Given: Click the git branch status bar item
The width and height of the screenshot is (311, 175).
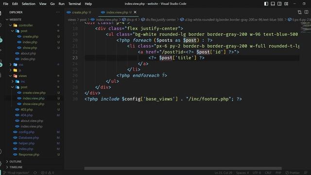Looking at the screenshot, I should (16, 173).
